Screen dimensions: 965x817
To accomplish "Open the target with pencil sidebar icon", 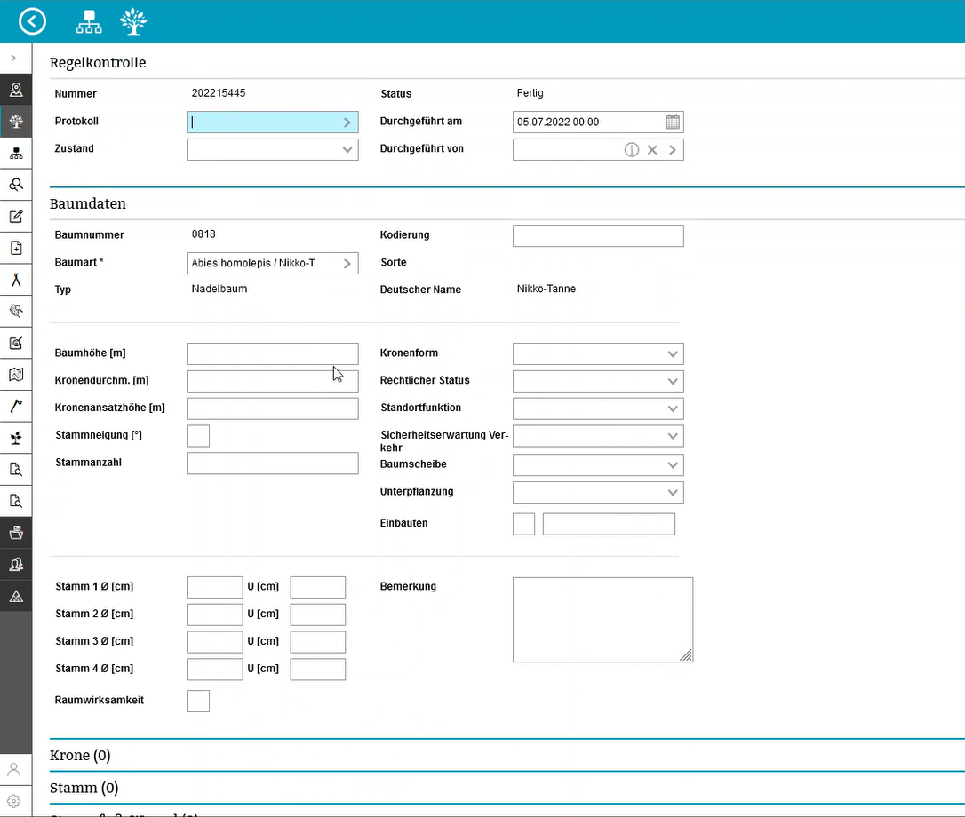I will tap(16, 343).
